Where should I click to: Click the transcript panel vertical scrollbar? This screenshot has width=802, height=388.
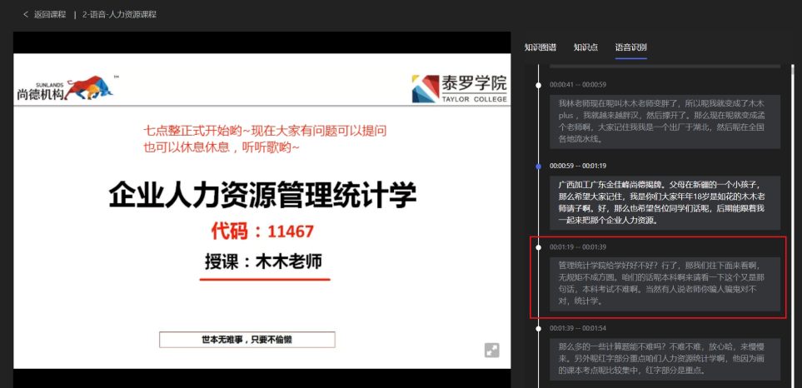pos(794,225)
